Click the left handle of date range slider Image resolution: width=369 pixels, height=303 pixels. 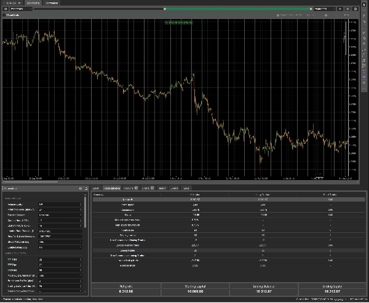165,9
